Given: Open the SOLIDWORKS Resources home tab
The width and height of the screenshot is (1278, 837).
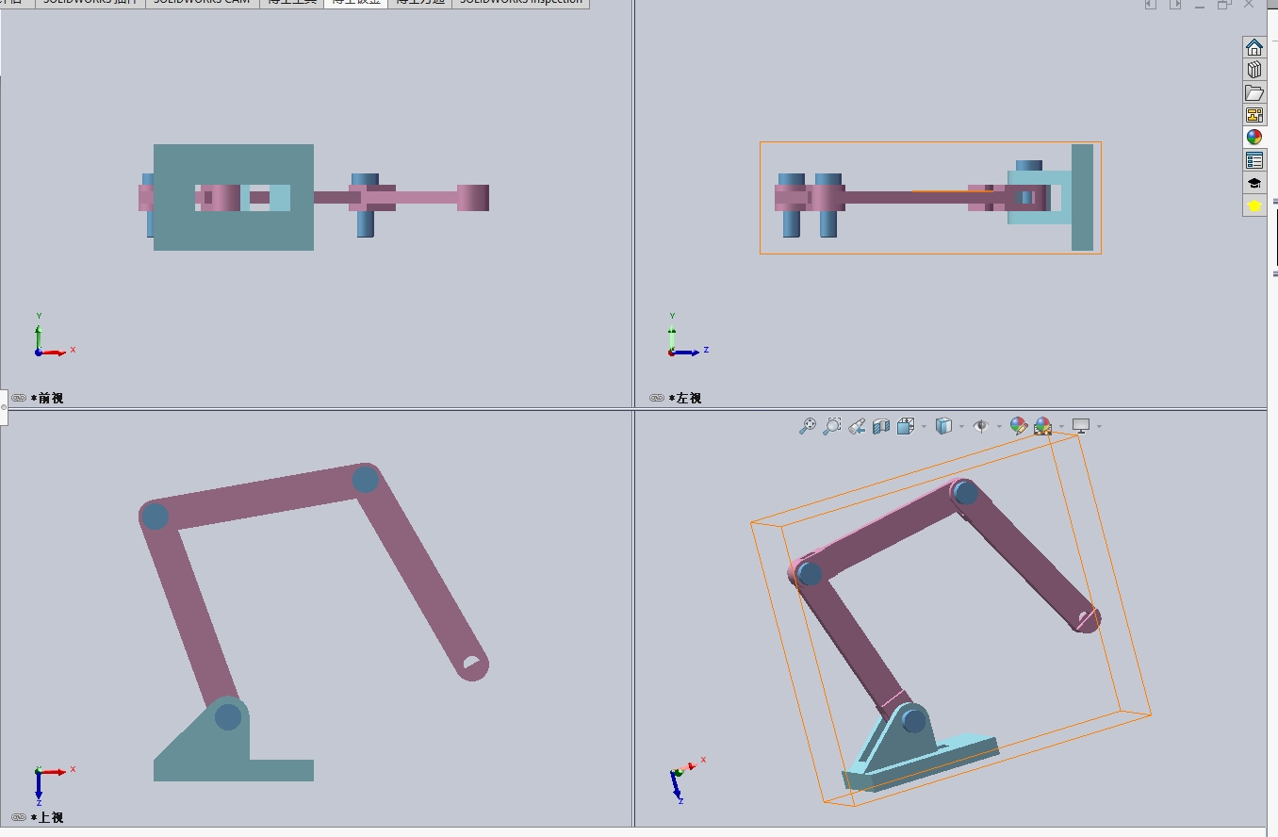Looking at the screenshot, I should [1254, 47].
